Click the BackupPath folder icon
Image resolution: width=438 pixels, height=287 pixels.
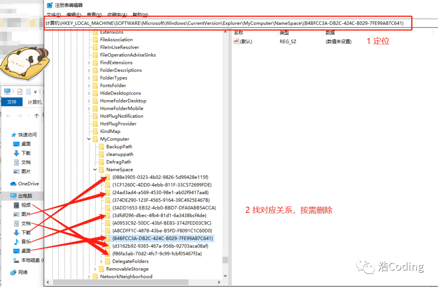(101, 147)
